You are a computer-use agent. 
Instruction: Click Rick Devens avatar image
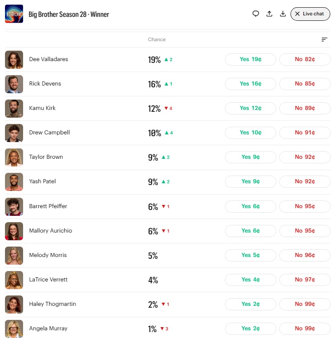point(14,84)
